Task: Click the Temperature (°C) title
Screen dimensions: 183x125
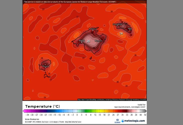Action: click(x=42, y=106)
